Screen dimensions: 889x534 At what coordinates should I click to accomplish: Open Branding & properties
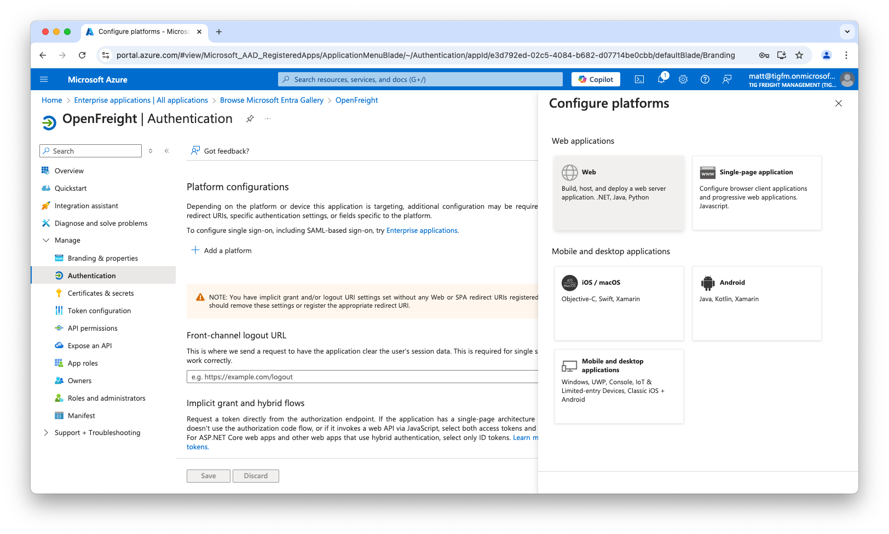pos(103,258)
